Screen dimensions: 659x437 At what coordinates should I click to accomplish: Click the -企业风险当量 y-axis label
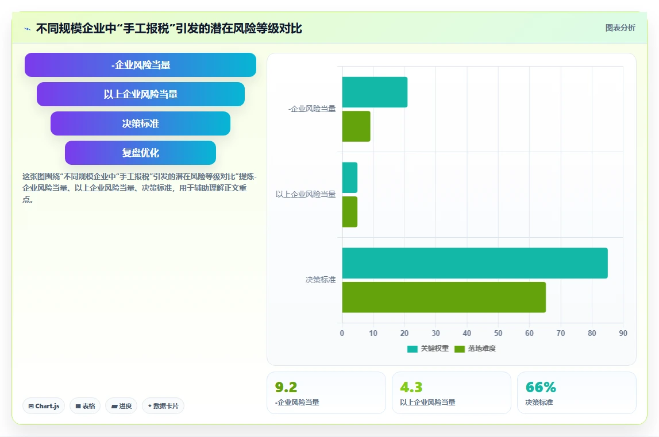(x=312, y=109)
